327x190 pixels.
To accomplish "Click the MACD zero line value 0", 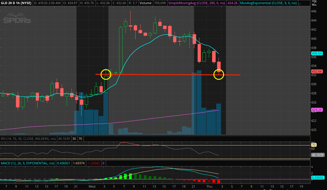I will coord(103,163).
